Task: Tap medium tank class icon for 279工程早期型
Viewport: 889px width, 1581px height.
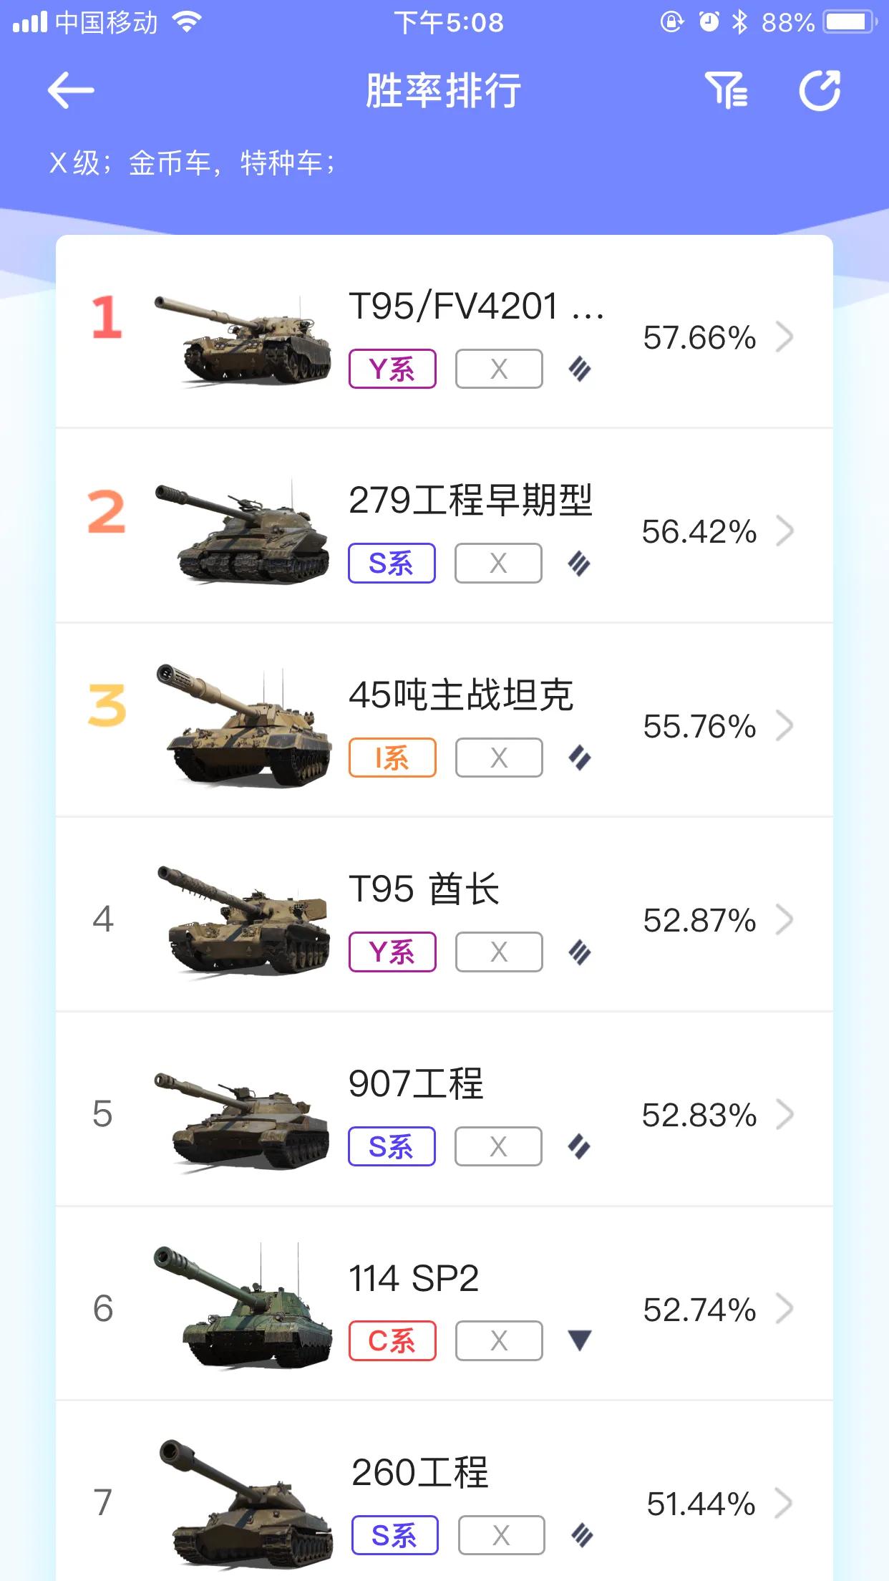Action: [579, 564]
